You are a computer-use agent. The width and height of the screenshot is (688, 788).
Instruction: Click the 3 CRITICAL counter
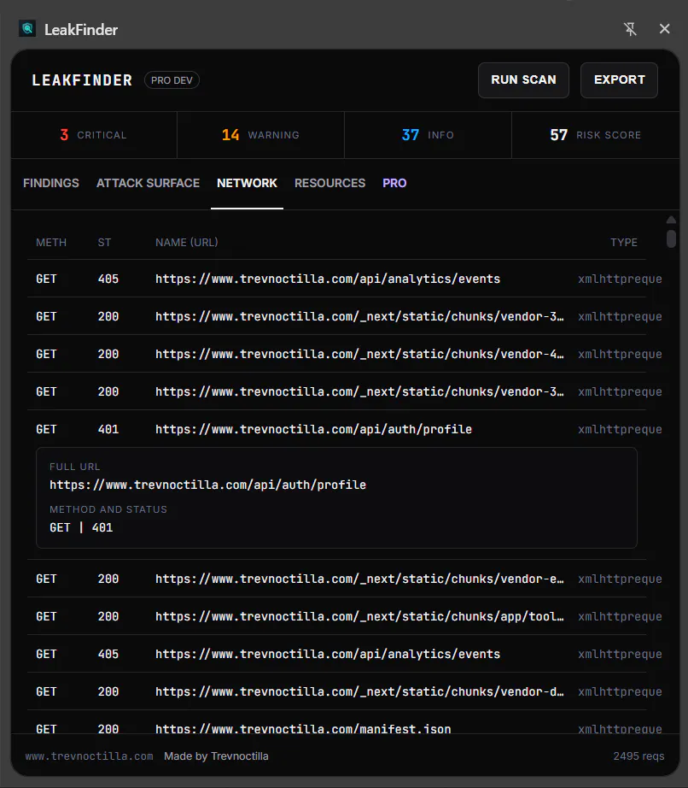point(94,135)
